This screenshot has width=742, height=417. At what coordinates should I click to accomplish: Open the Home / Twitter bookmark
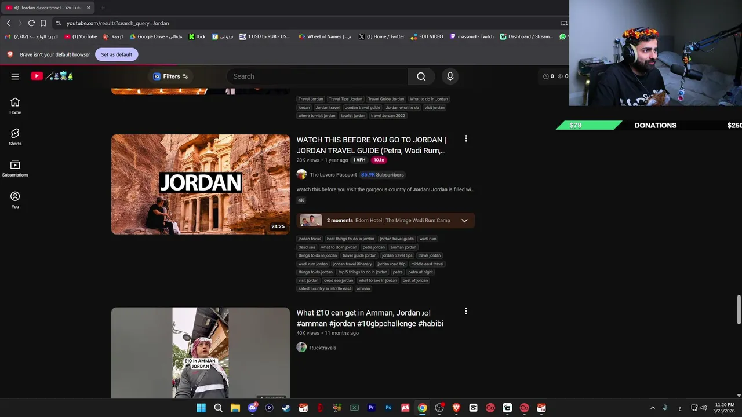tap(381, 36)
